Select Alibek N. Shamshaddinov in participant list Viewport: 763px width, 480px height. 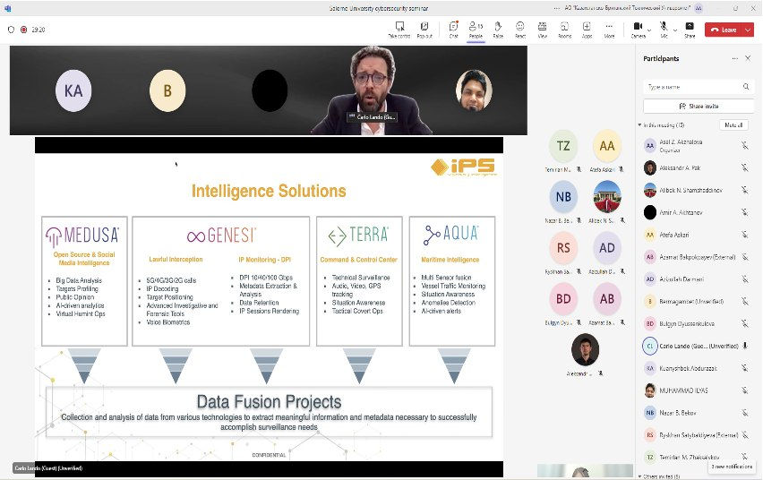click(697, 191)
